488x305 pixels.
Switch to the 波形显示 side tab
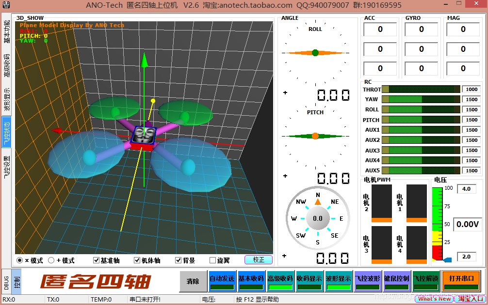click(6, 99)
